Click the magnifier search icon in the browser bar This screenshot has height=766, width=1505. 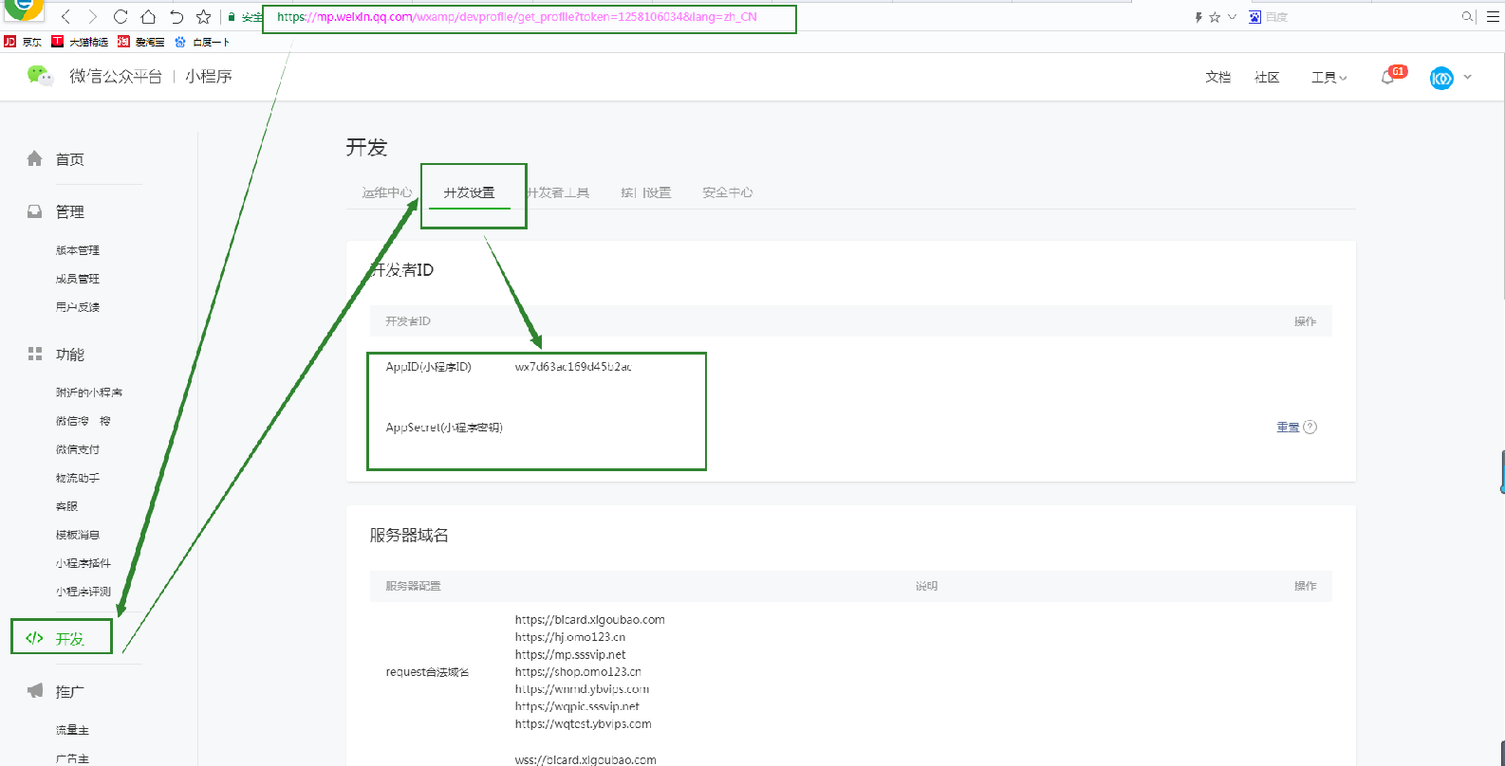coord(1467,17)
